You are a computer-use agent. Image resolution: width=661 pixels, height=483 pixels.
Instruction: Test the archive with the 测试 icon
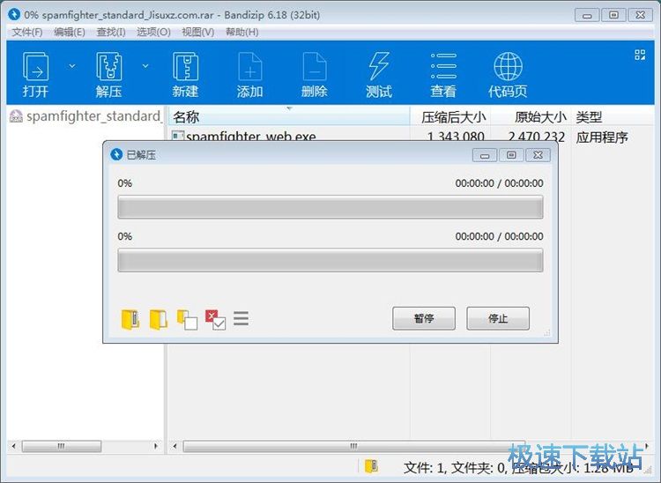tap(379, 74)
